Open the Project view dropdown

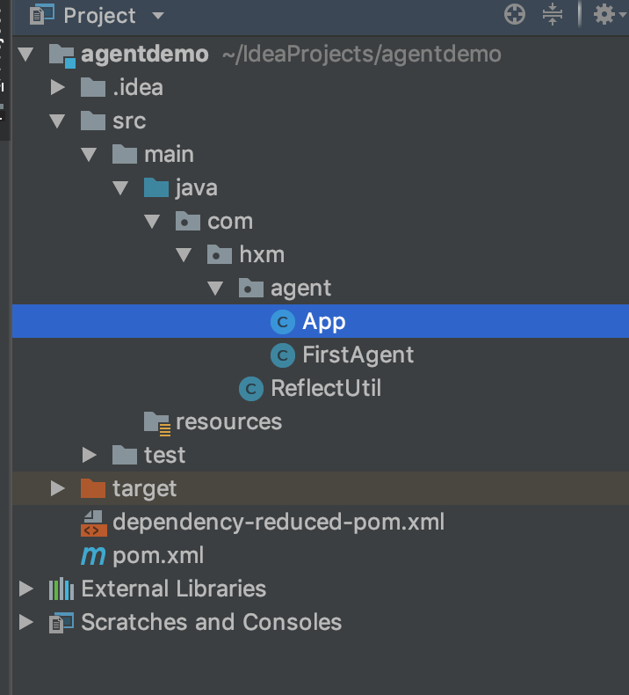(158, 16)
